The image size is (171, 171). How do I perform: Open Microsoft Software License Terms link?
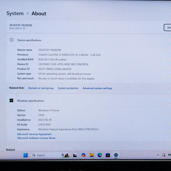click(x=36, y=138)
